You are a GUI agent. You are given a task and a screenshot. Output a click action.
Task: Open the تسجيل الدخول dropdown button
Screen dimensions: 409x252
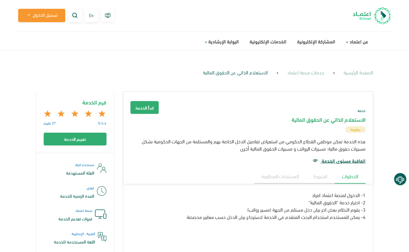pos(42,15)
